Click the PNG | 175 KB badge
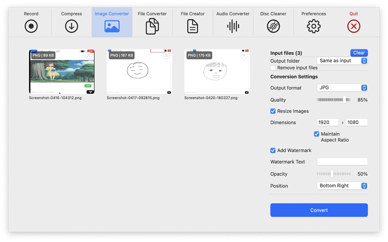The image size is (388, 242). coord(199,55)
